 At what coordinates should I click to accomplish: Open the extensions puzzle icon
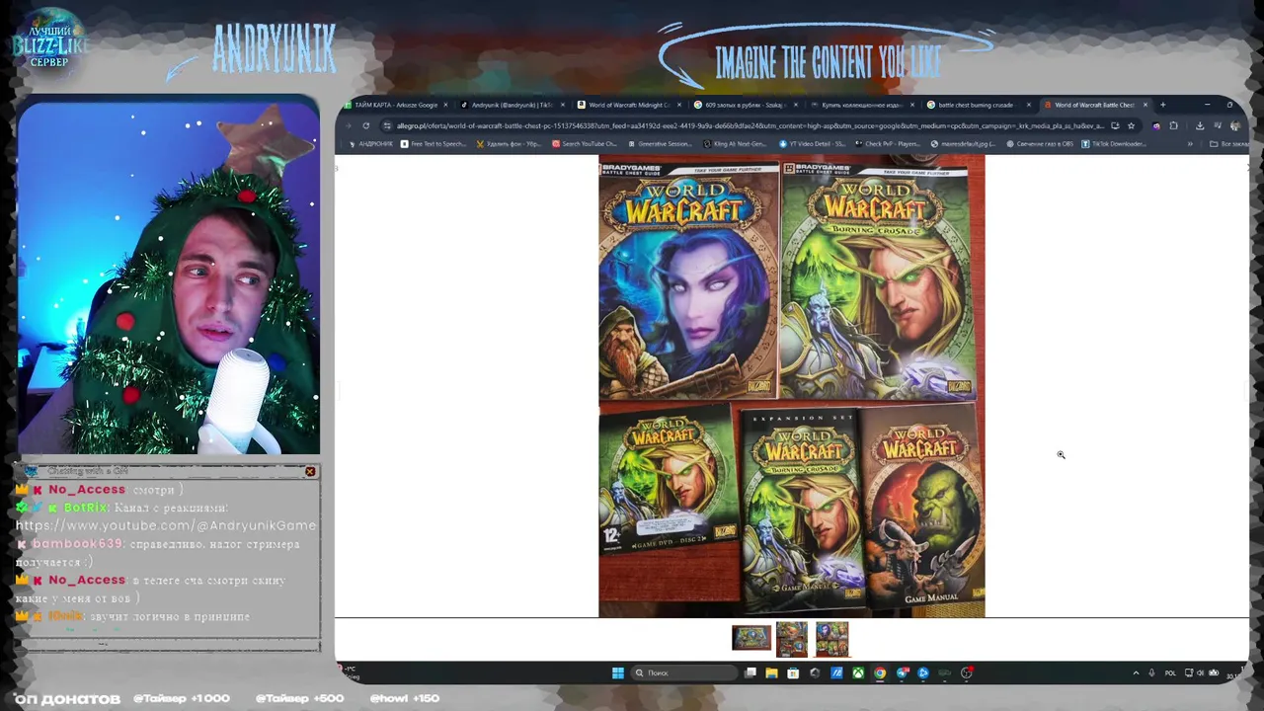[1173, 125]
